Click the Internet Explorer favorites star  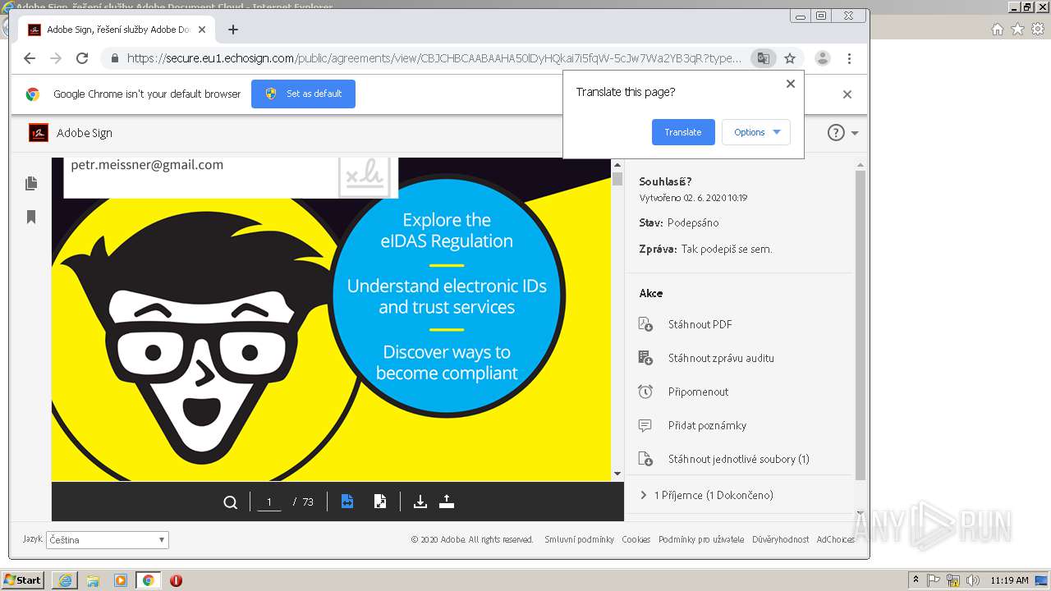click(1017, 29)
